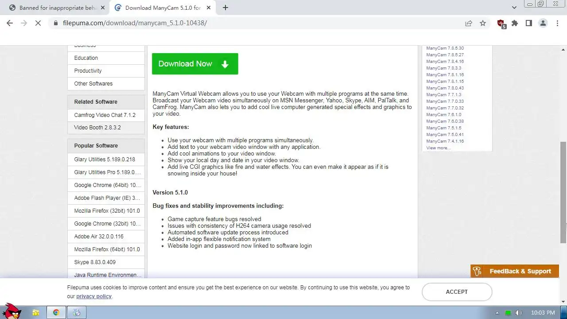View site information lock icon

[55, 23]
